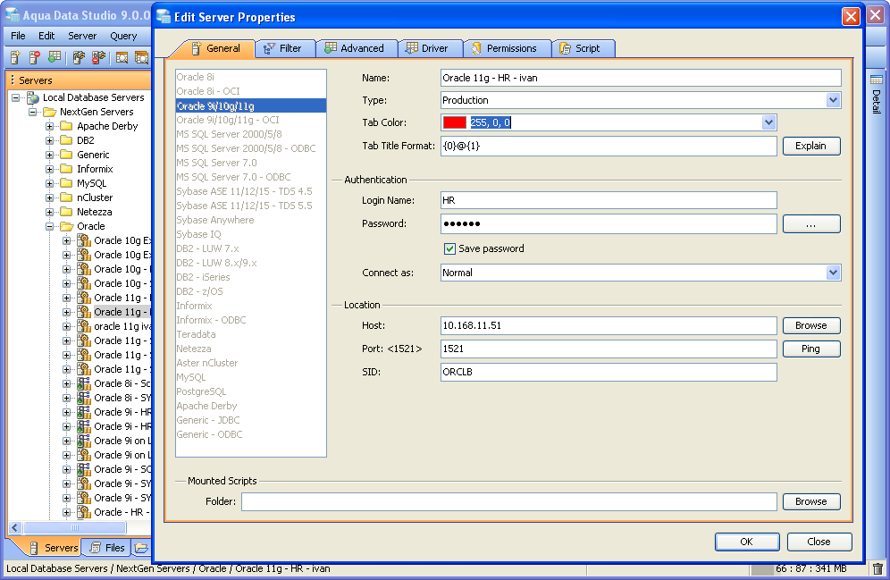Image resolution: width=890 pixels, height=580 pixels.
Task: Collapse the Oracle folder
Action: point(50,226)
